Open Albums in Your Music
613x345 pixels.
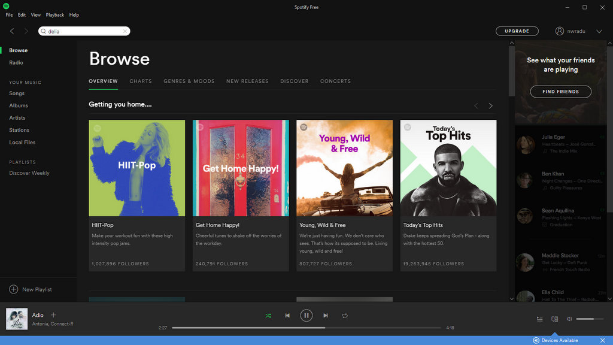coord(19,105)
